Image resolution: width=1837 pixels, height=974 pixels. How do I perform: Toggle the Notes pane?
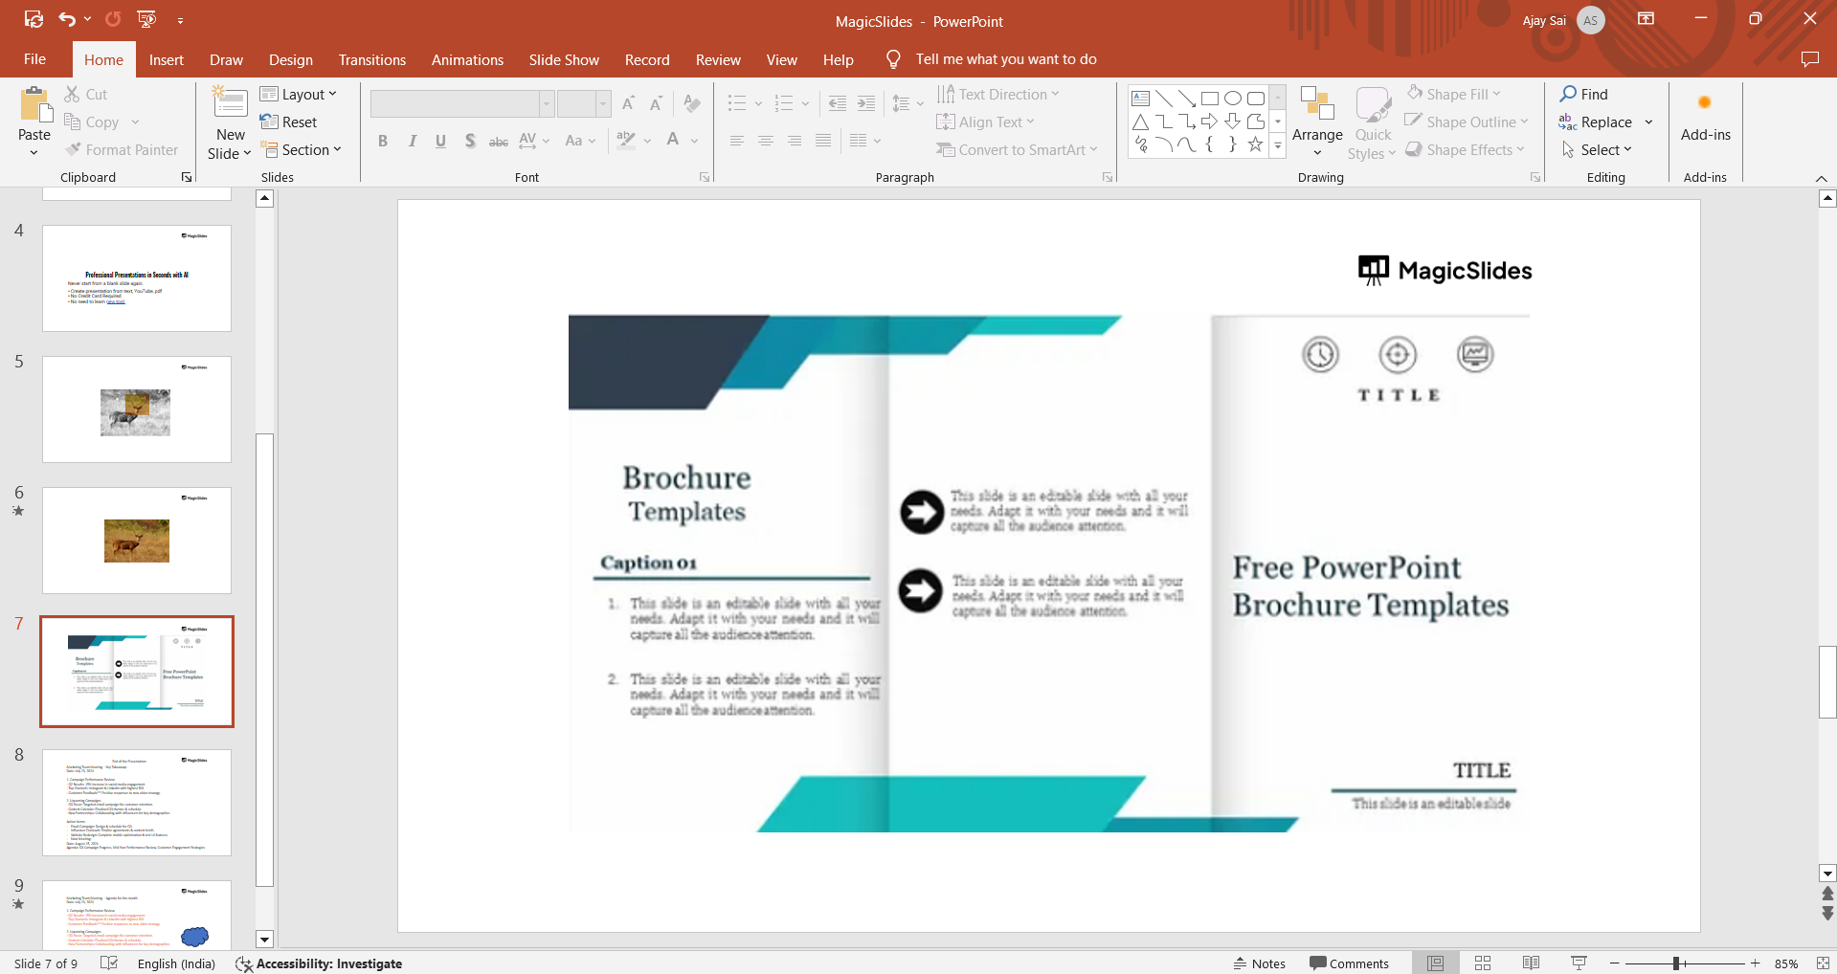click(1259, 963)
